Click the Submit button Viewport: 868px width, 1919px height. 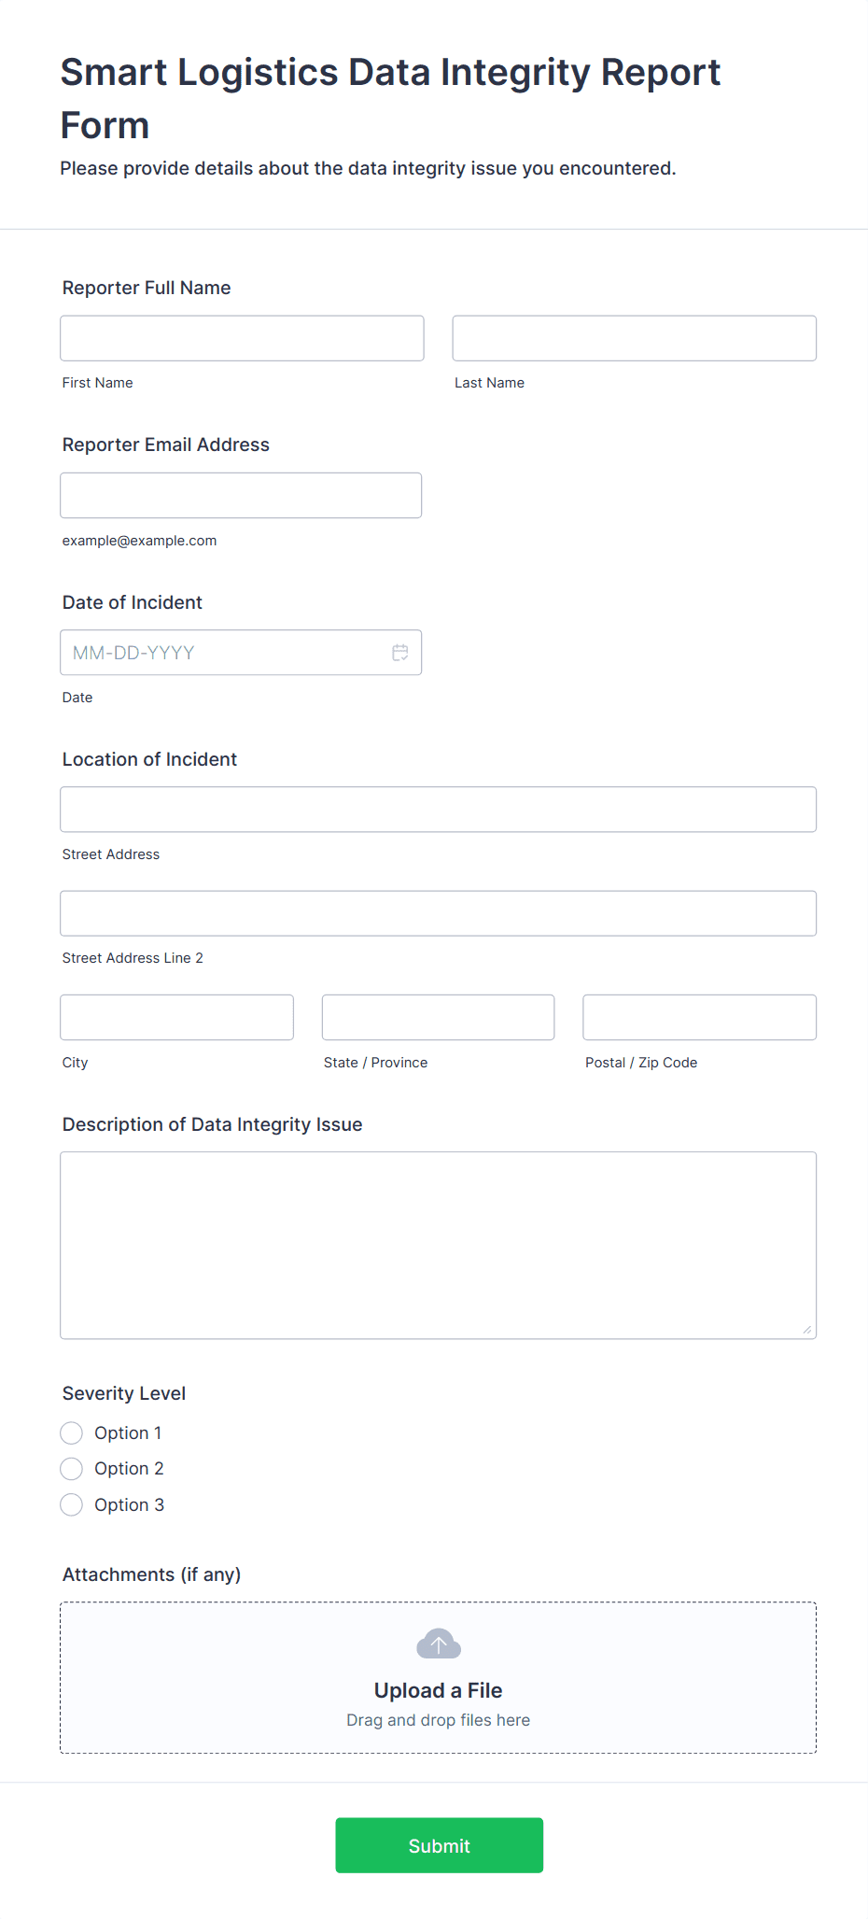pyautogui.click(x=439, y=1845)
